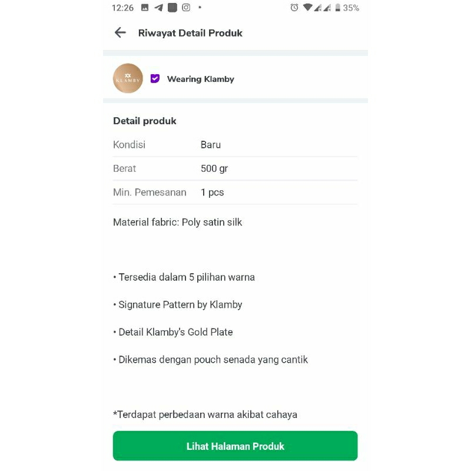Tap the image notification icon in status bar
471x471 pixels.
(145, 8)
